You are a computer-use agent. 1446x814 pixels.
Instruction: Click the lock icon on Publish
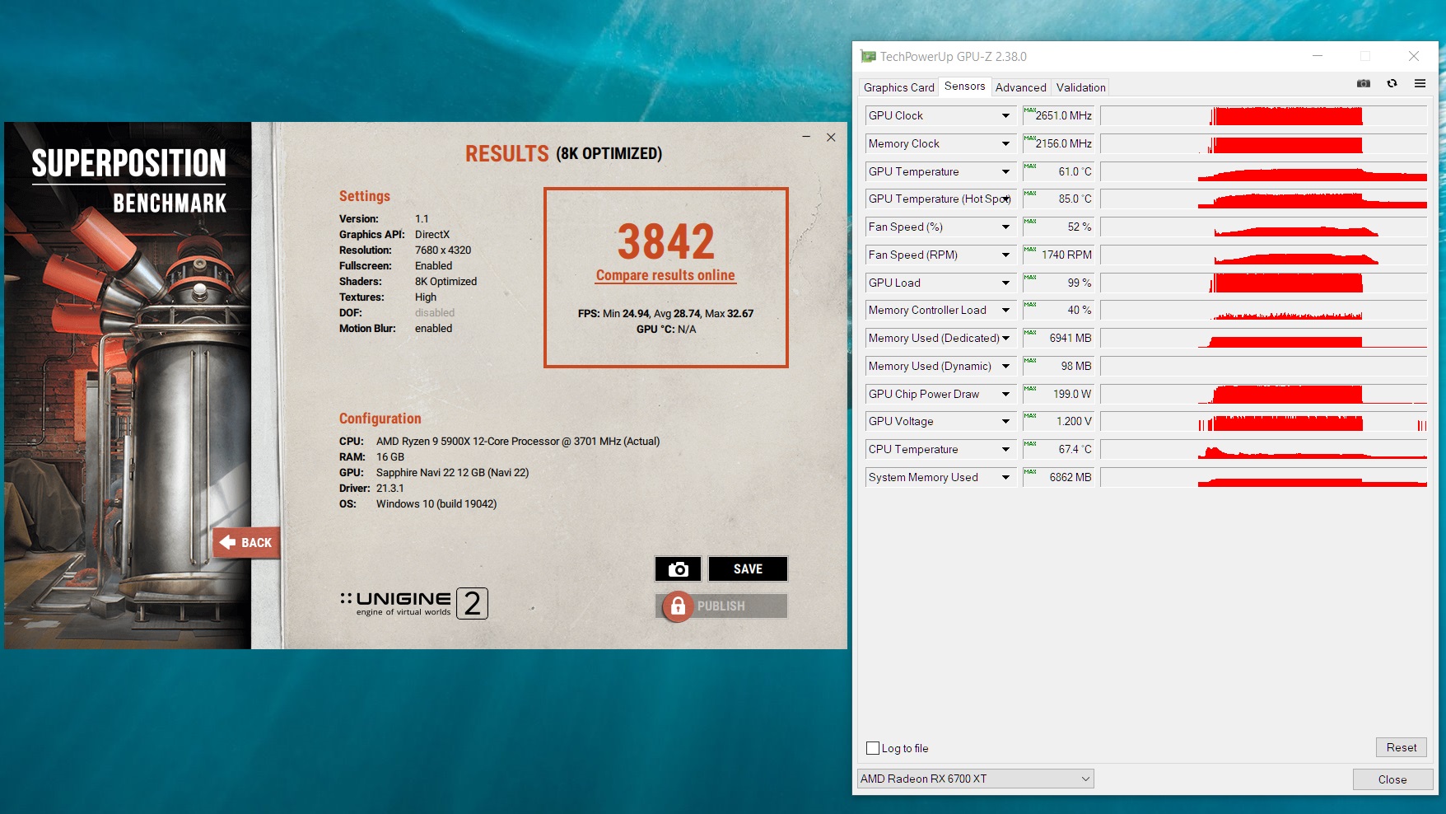click(x=678, y=606)
